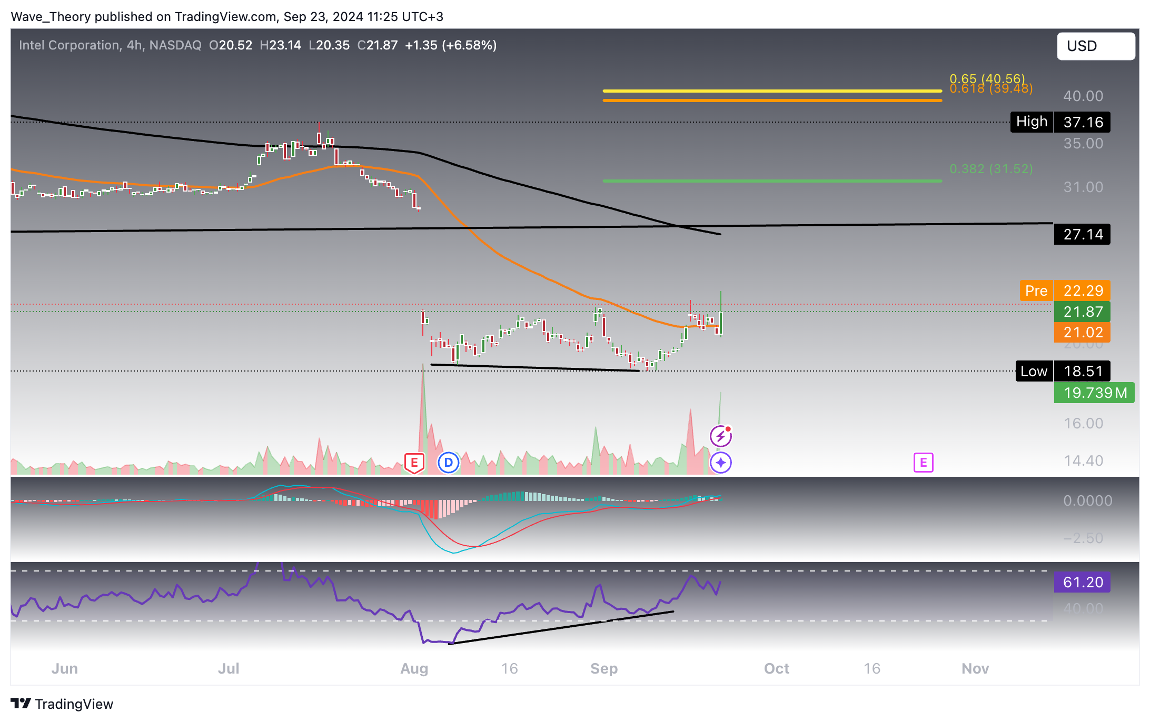Image resolution: width=1150 pixels, height=722 pixels.
Task: Select the green 0.382 (31.52) Fibonacci line
Action: [772, 181]
